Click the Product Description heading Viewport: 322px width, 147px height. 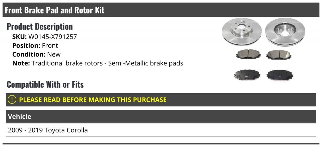(40, 27)
